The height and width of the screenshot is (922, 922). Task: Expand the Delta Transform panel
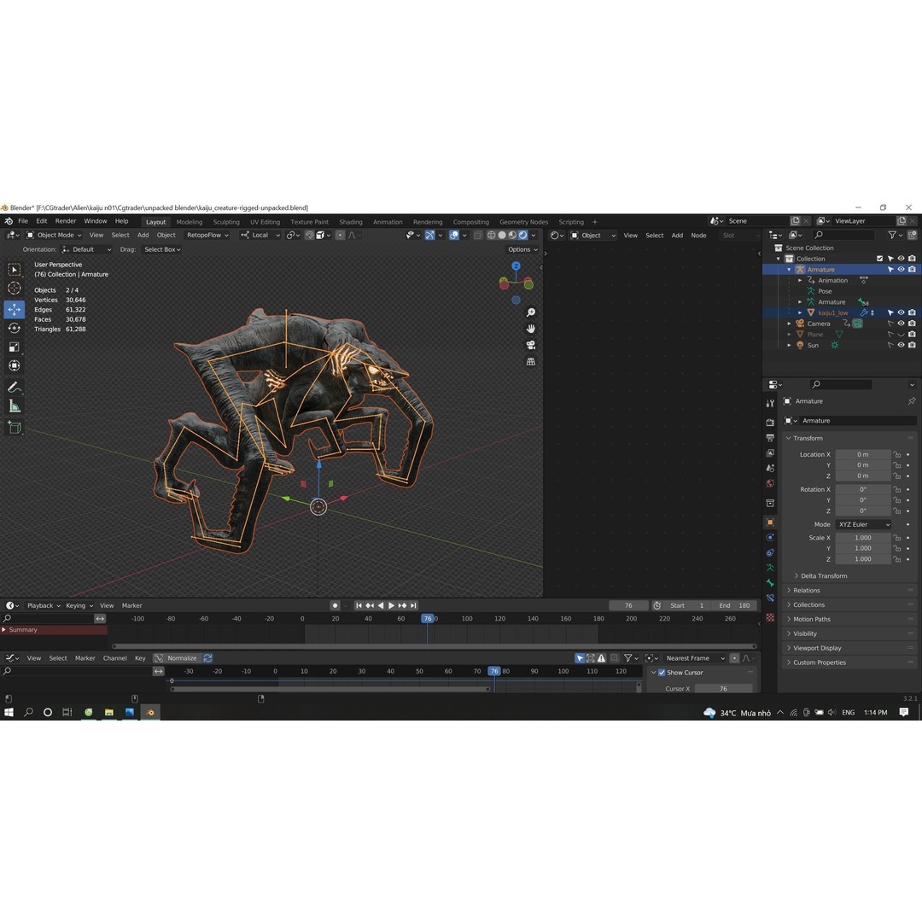823,576
